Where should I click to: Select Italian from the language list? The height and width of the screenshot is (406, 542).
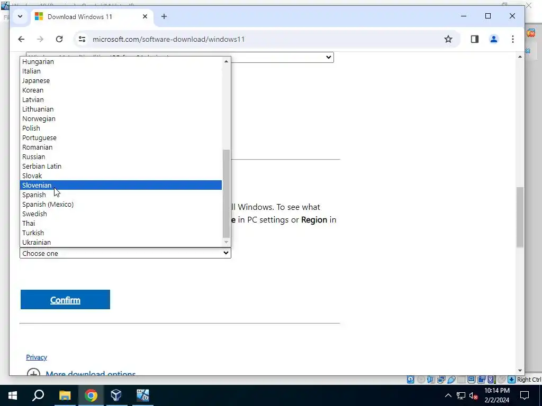pyautogui.click(x=121, y=71)
